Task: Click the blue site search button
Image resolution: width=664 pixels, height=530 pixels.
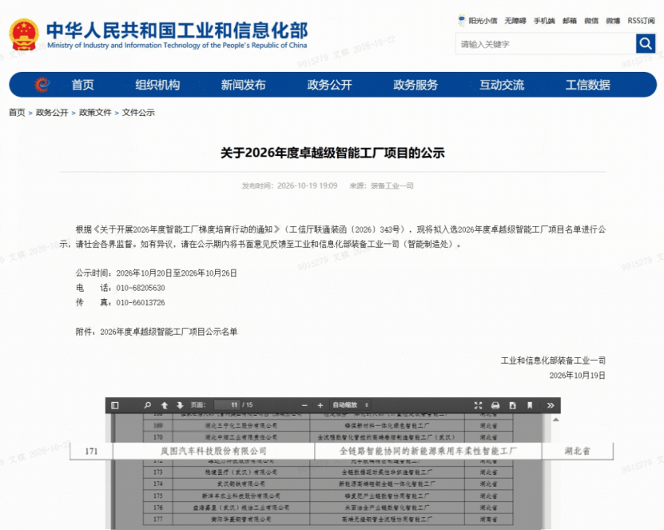Action: pyautogui.click(x=646, y=43)
